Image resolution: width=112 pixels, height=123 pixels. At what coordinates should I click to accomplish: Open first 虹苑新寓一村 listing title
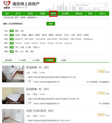(37, 68)
